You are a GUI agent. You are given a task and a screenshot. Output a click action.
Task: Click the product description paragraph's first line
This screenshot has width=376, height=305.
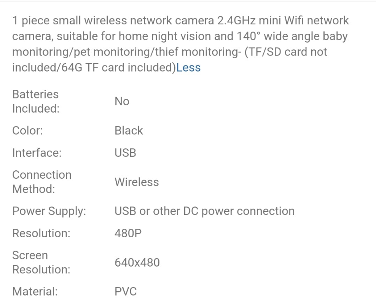click(180, 21)
